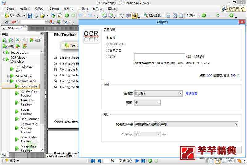Click the 打开(O)... open file button

[13, 15]
